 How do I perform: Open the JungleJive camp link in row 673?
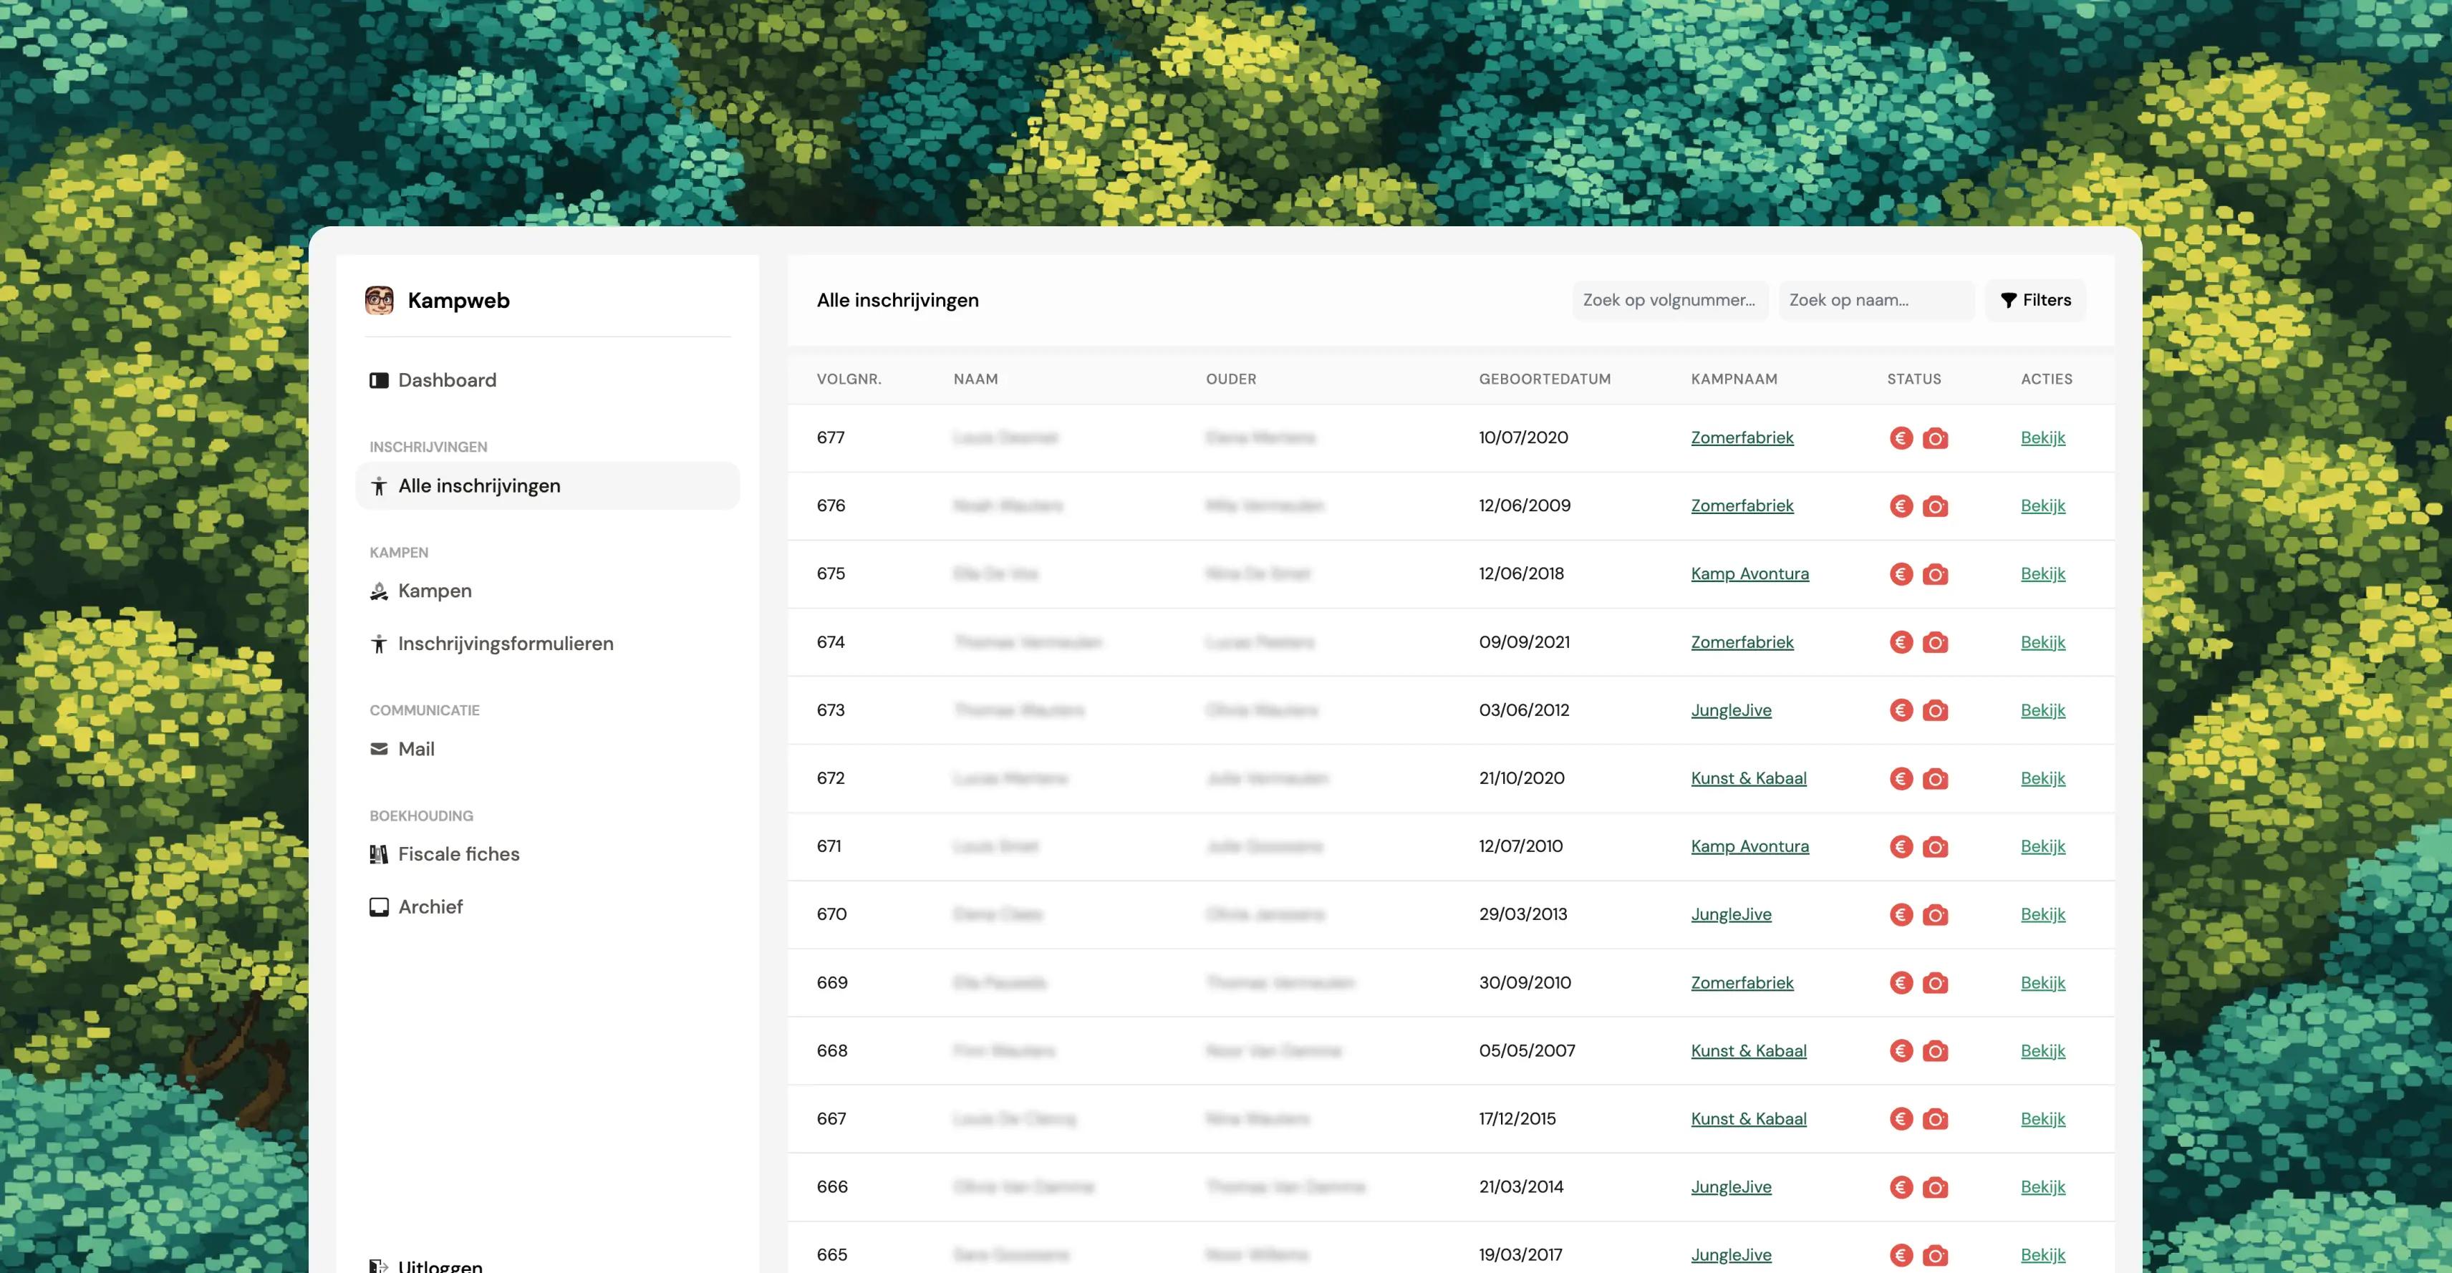(1730, 711)
